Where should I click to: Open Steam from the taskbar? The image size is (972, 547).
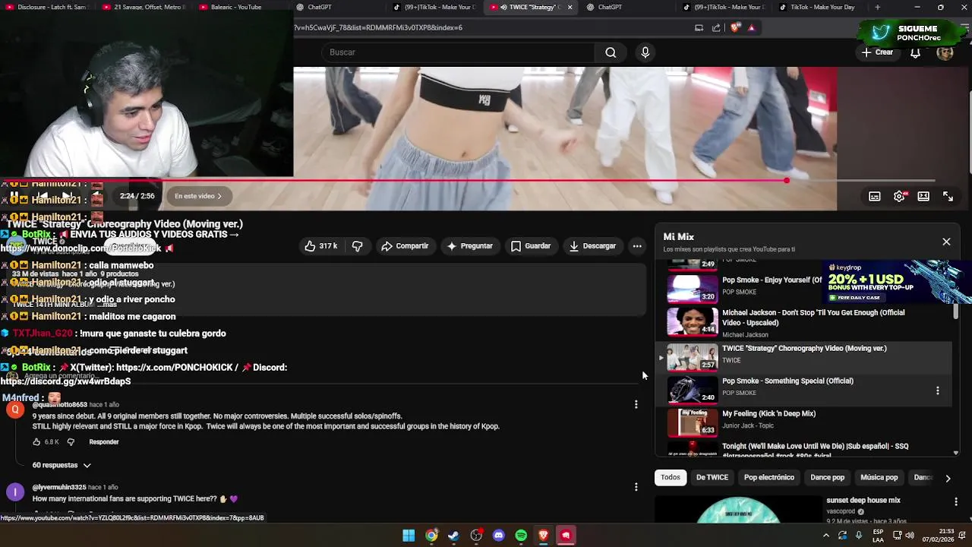(x=453, y=536)
